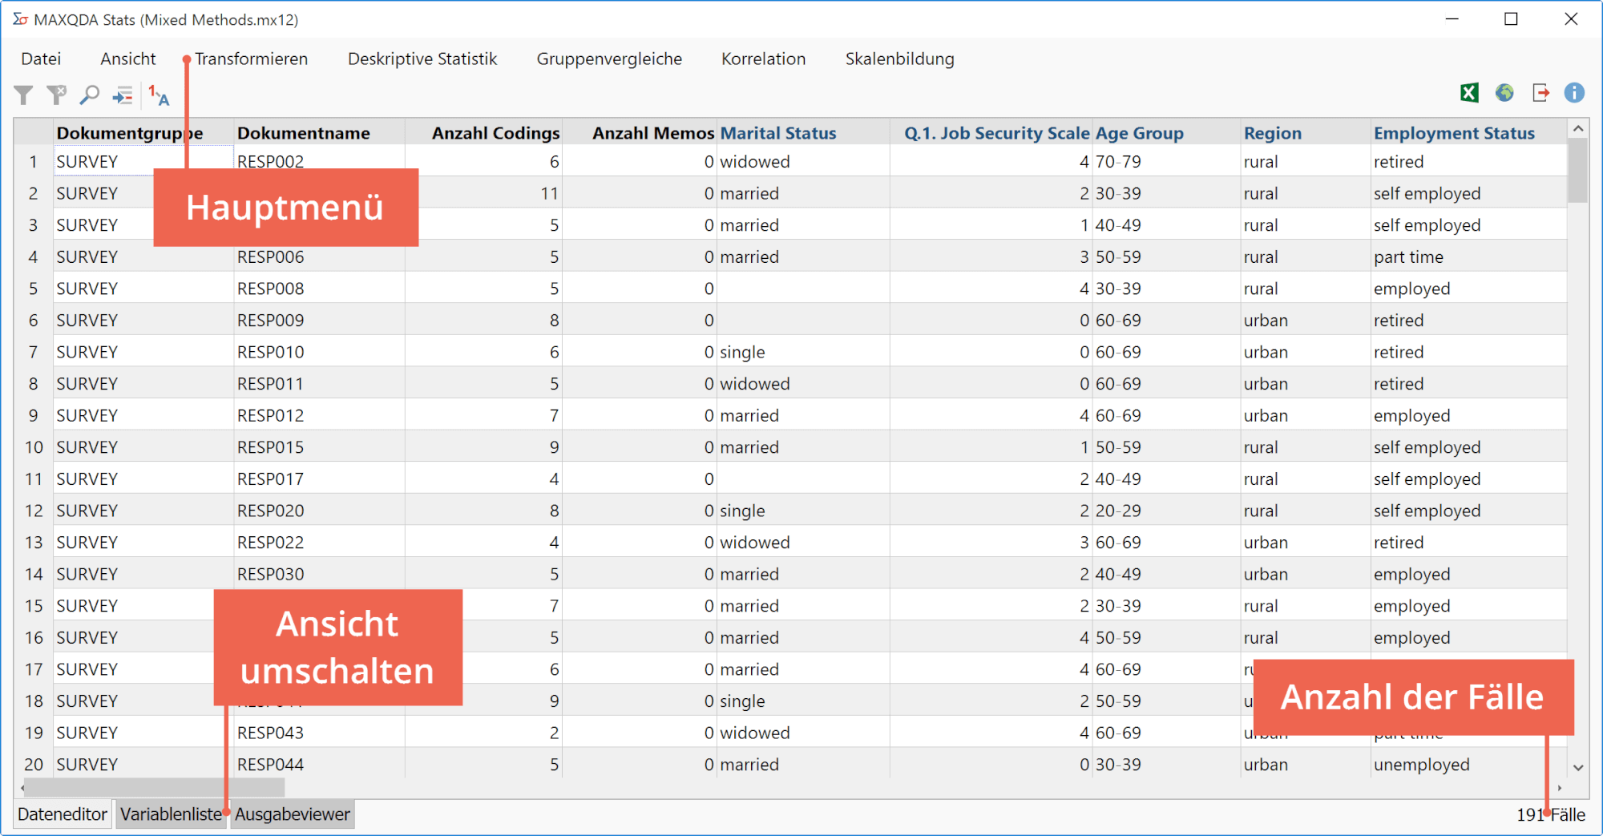Click age group 70-79 cell

click(1166, 161)
